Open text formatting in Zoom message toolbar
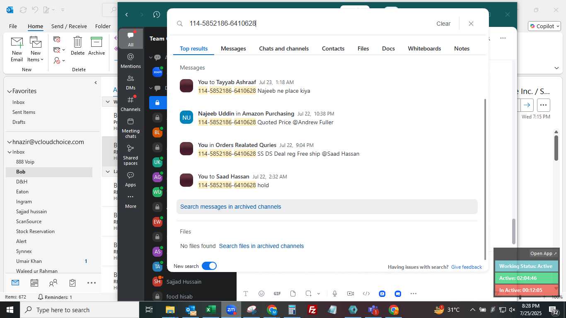 tap(246, 294)
